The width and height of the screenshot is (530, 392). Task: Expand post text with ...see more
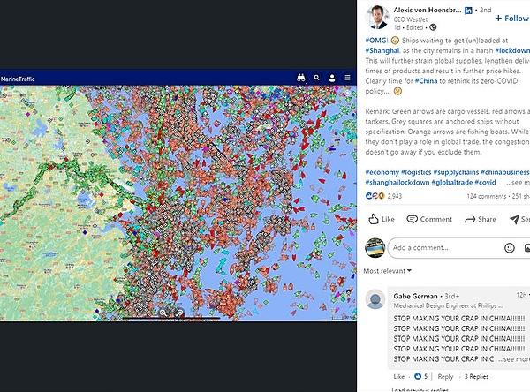(518, 183)
